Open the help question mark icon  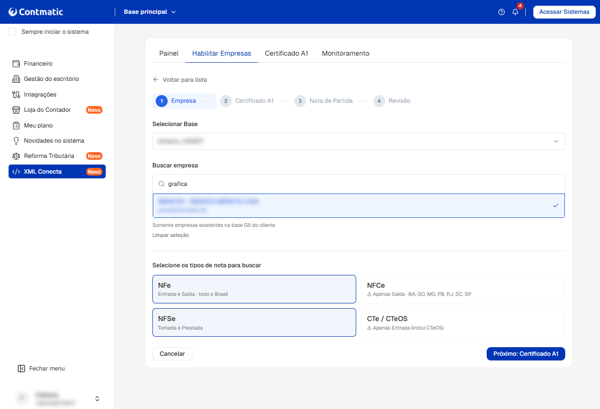coord(501,12)
